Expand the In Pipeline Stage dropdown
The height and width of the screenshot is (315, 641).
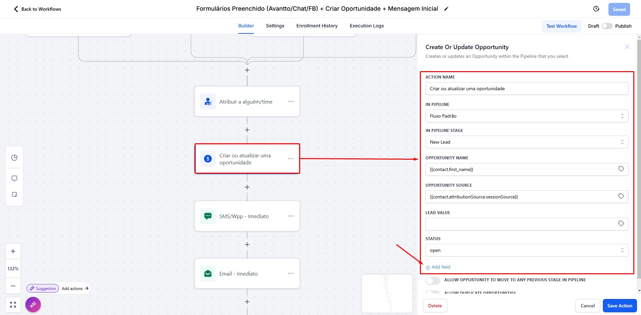click(527, 142)
